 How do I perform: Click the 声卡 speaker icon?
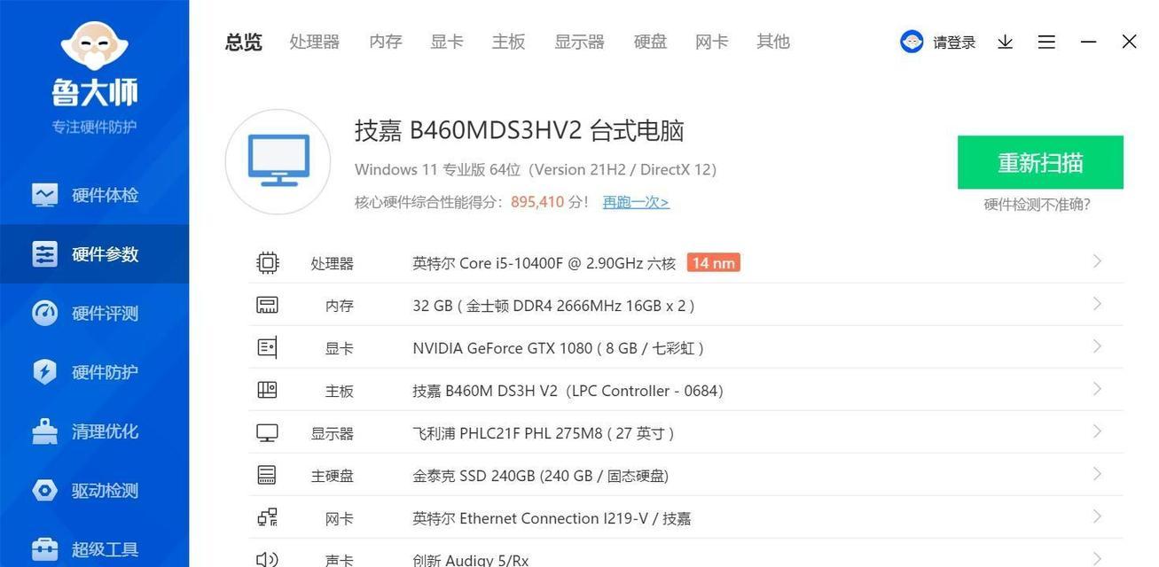pos(267,560)
